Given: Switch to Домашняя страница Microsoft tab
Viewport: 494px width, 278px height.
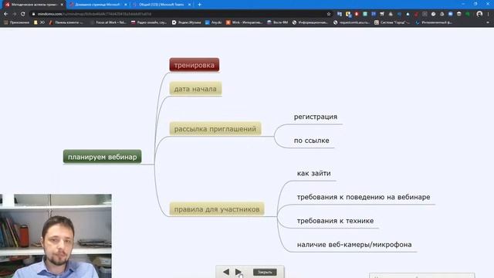Looking at the screenshot, I should 98,5.
